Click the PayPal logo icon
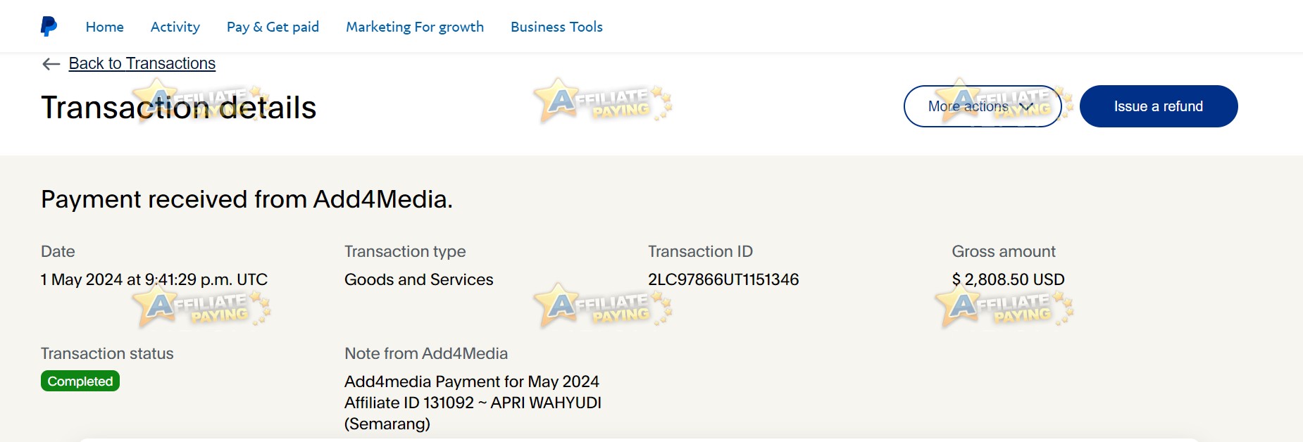The image size is (1303, 442). pyautogui.click(x=49, y=27)
